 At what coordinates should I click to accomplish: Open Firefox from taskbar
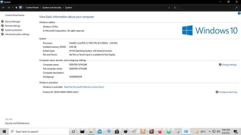160,131
